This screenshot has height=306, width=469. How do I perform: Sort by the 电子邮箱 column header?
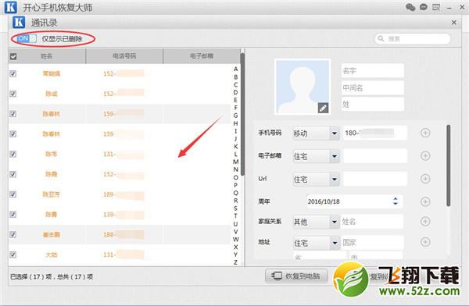coord(202,56)
